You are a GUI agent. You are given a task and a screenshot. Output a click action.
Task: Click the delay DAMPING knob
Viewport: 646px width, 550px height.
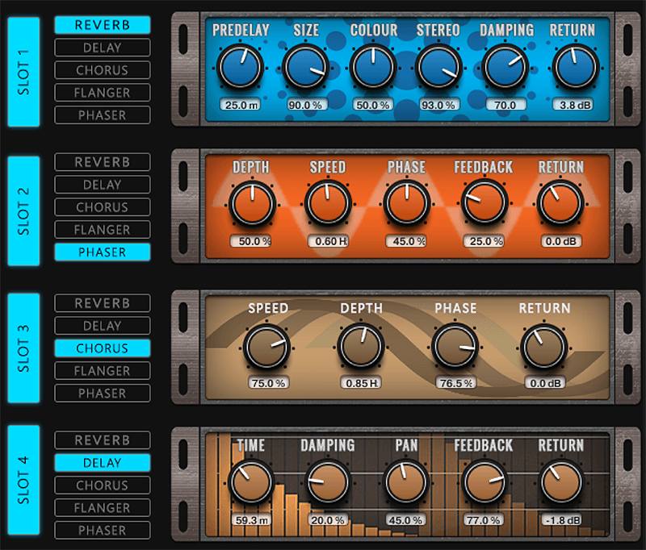pyautogui.click(x=328, y=482)
